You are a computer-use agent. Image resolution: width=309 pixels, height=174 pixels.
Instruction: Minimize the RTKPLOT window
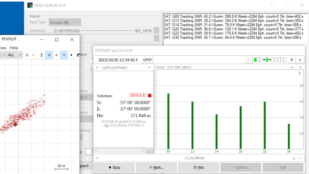[42, 40]
